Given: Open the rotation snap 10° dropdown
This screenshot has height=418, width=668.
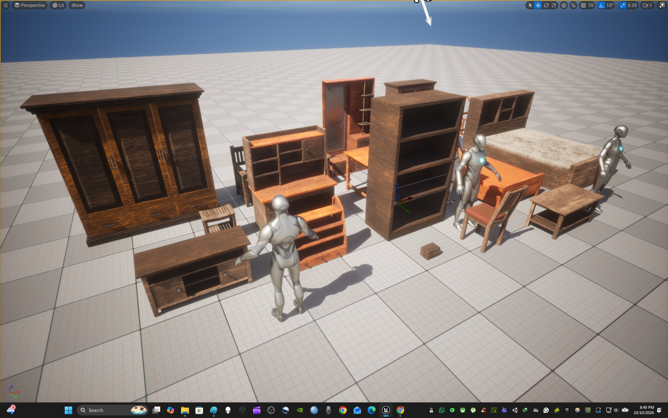Looking at the screenshot, I should (610, 5).
